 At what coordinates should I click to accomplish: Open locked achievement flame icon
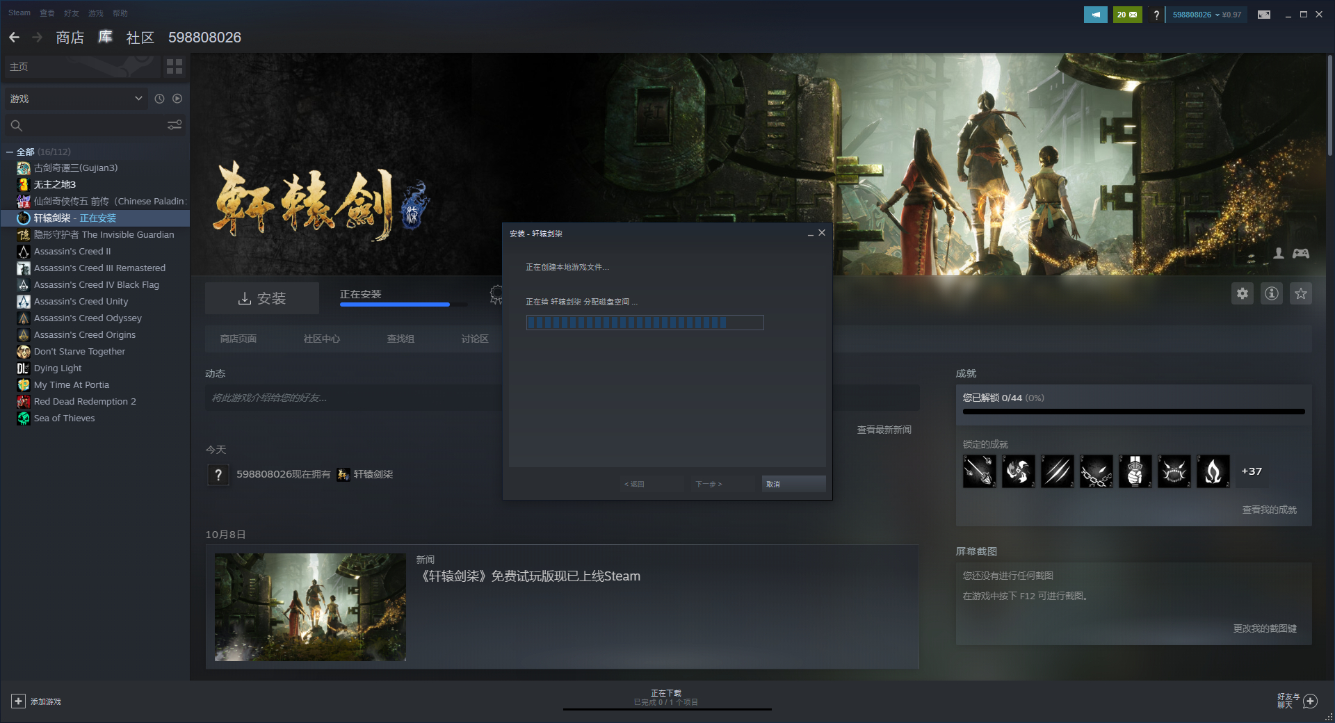coord(1213,471)
